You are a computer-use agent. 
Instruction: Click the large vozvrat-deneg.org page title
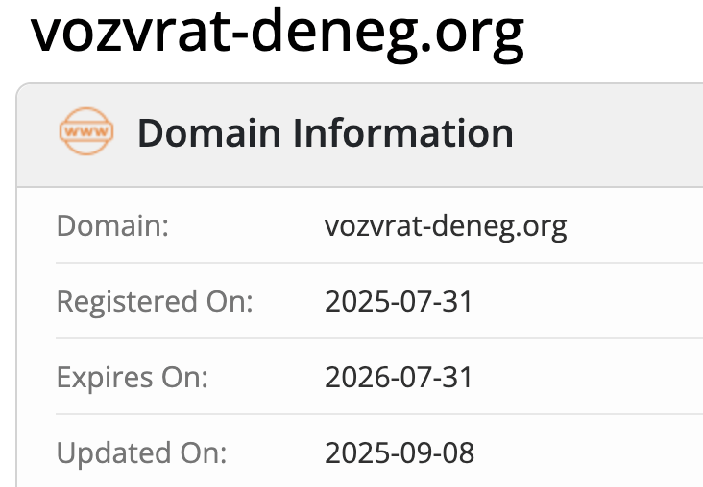tap(278, 33)
